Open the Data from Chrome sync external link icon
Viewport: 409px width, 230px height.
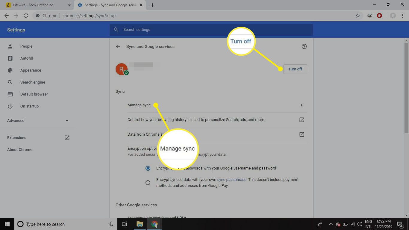[x=302, y=134]
